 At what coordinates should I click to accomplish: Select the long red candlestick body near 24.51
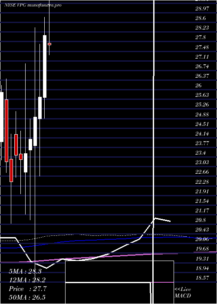7,131
